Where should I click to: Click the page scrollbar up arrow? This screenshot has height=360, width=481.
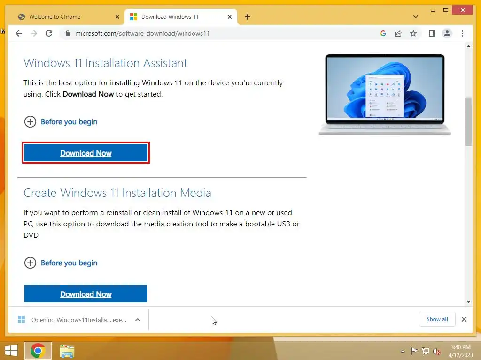click(x=468, y=46)
